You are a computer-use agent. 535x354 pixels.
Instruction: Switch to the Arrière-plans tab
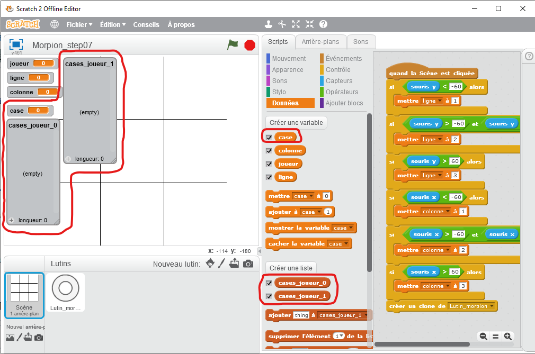coord(320,42)
